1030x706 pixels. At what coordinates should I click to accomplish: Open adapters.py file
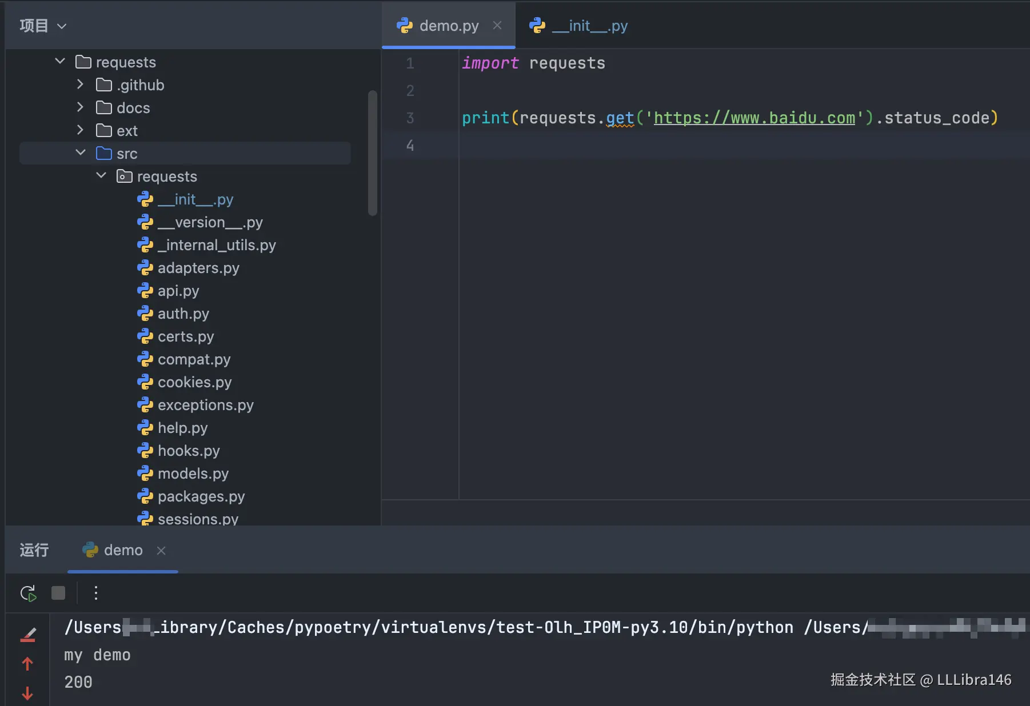click(x=198, y=268)
